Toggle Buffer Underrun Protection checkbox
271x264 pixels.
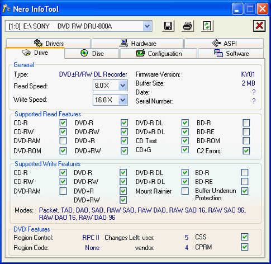coord(245,191)
